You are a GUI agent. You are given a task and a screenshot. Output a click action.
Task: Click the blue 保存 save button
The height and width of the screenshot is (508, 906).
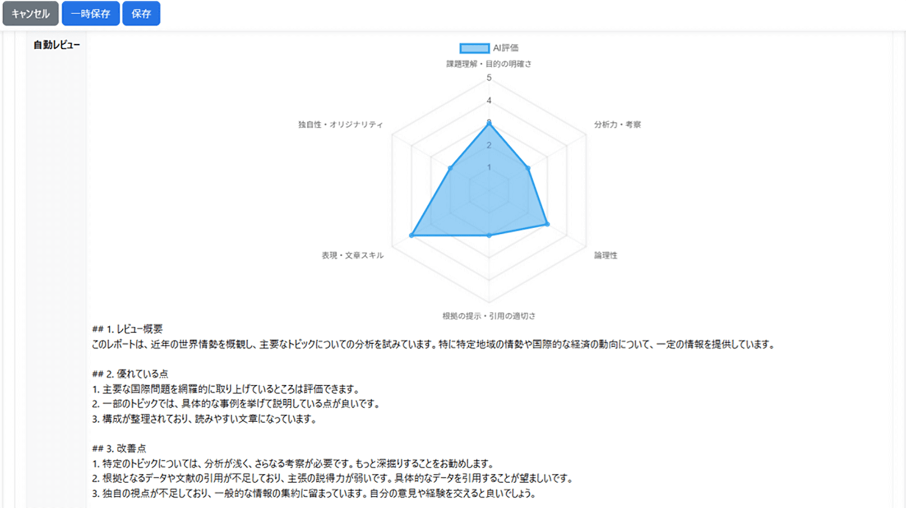tap(141, 14)
